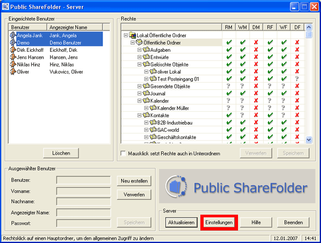321x243 pixels.
Task: Click the Kalender folder icon
Action: coord(146,101)
